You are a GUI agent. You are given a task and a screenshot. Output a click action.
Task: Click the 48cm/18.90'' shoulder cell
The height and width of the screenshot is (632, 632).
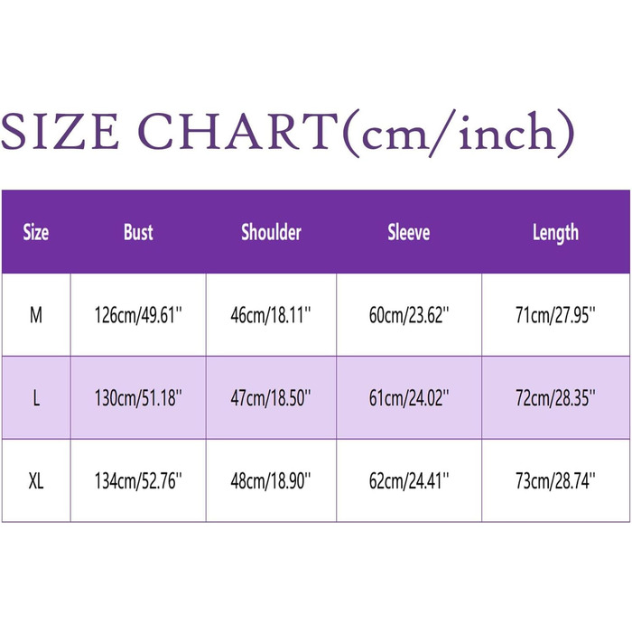coord(271,481)
